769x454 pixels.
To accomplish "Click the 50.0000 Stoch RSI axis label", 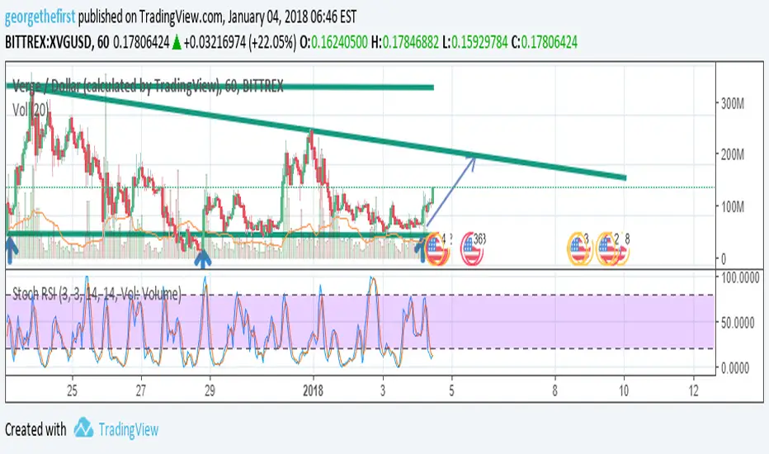I will point(738,323).
